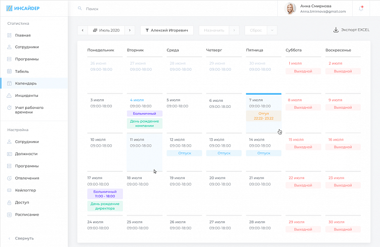Image resolution: width=380 pixels, height=247 pixels.
Task: Click the Учет рабочего времени clock icon
Action: [x=10, y=107]
